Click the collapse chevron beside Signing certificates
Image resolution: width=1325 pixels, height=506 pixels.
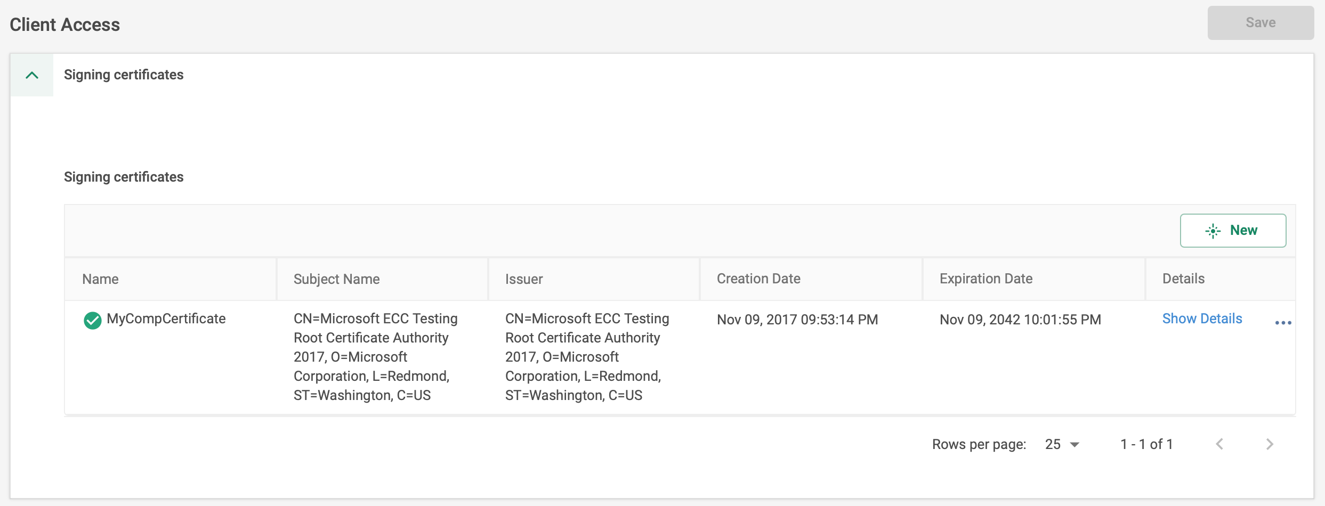[x=31, y=75]
